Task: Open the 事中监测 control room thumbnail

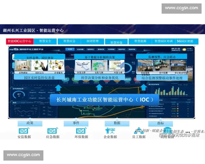Action: tap(162, 65)
